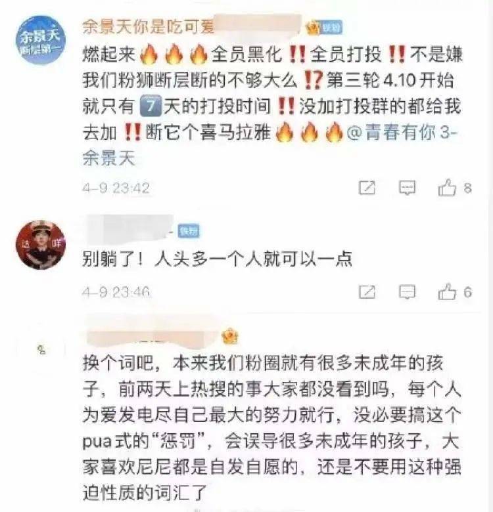Tap the crown badge on third commenter
The height and width of the screenshot is (512, 493).
[230, 336]
